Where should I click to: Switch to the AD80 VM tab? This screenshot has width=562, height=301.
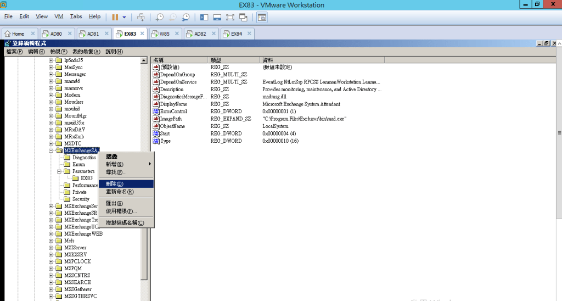pos(57,34)
